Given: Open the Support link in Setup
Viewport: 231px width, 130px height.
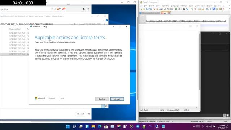Looking at the screenshot, I should (x=52, y=99).
